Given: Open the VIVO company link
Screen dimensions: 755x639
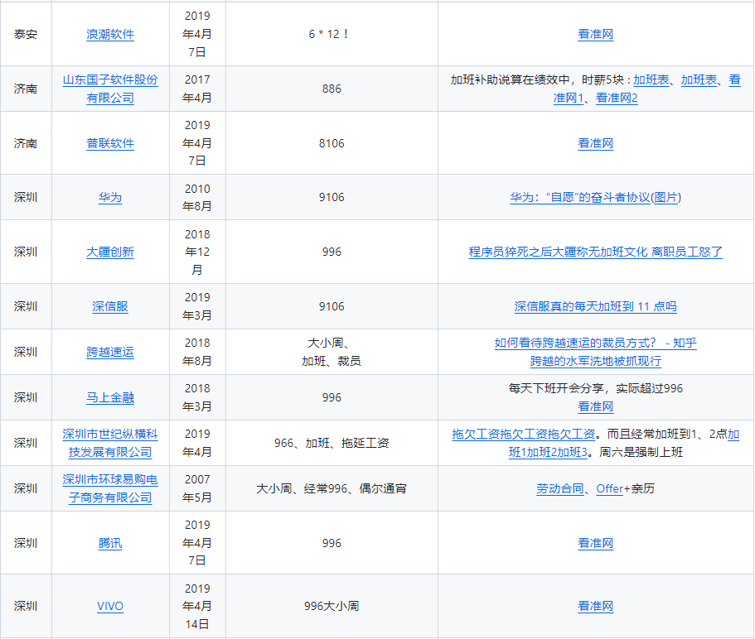Looking at the screenshot, I should pos(110,606).
